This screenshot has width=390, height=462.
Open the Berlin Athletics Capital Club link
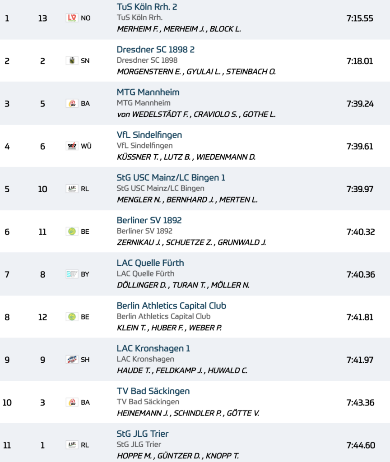[x=171, y=305]
